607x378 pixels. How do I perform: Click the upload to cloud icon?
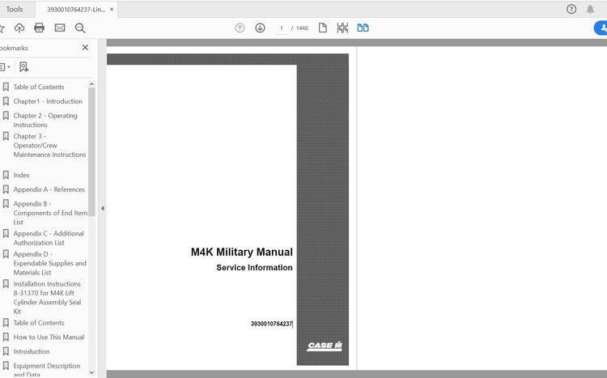19,28
